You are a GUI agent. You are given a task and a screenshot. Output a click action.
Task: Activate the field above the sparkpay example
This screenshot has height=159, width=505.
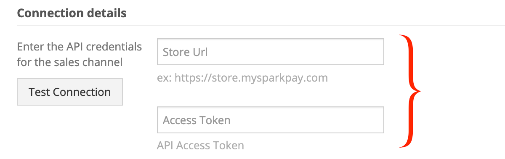271,52
